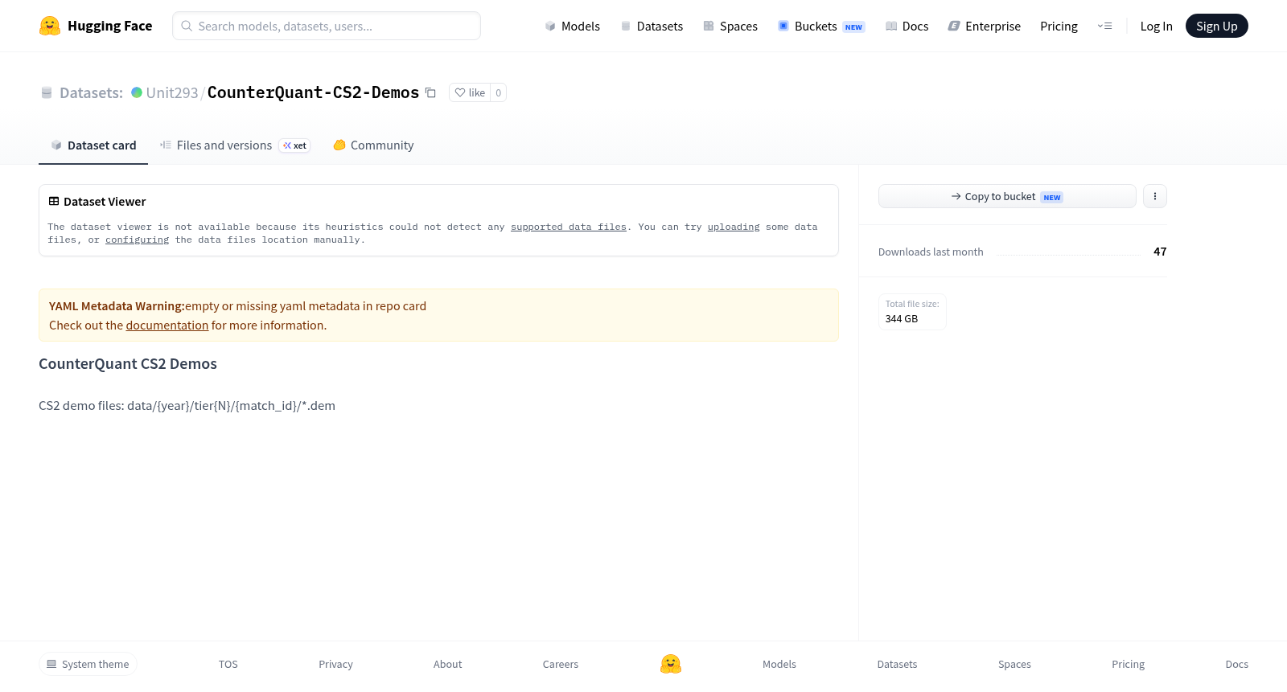
Task: Open Enterprise in the top navigation
Action: pos(985,26)
